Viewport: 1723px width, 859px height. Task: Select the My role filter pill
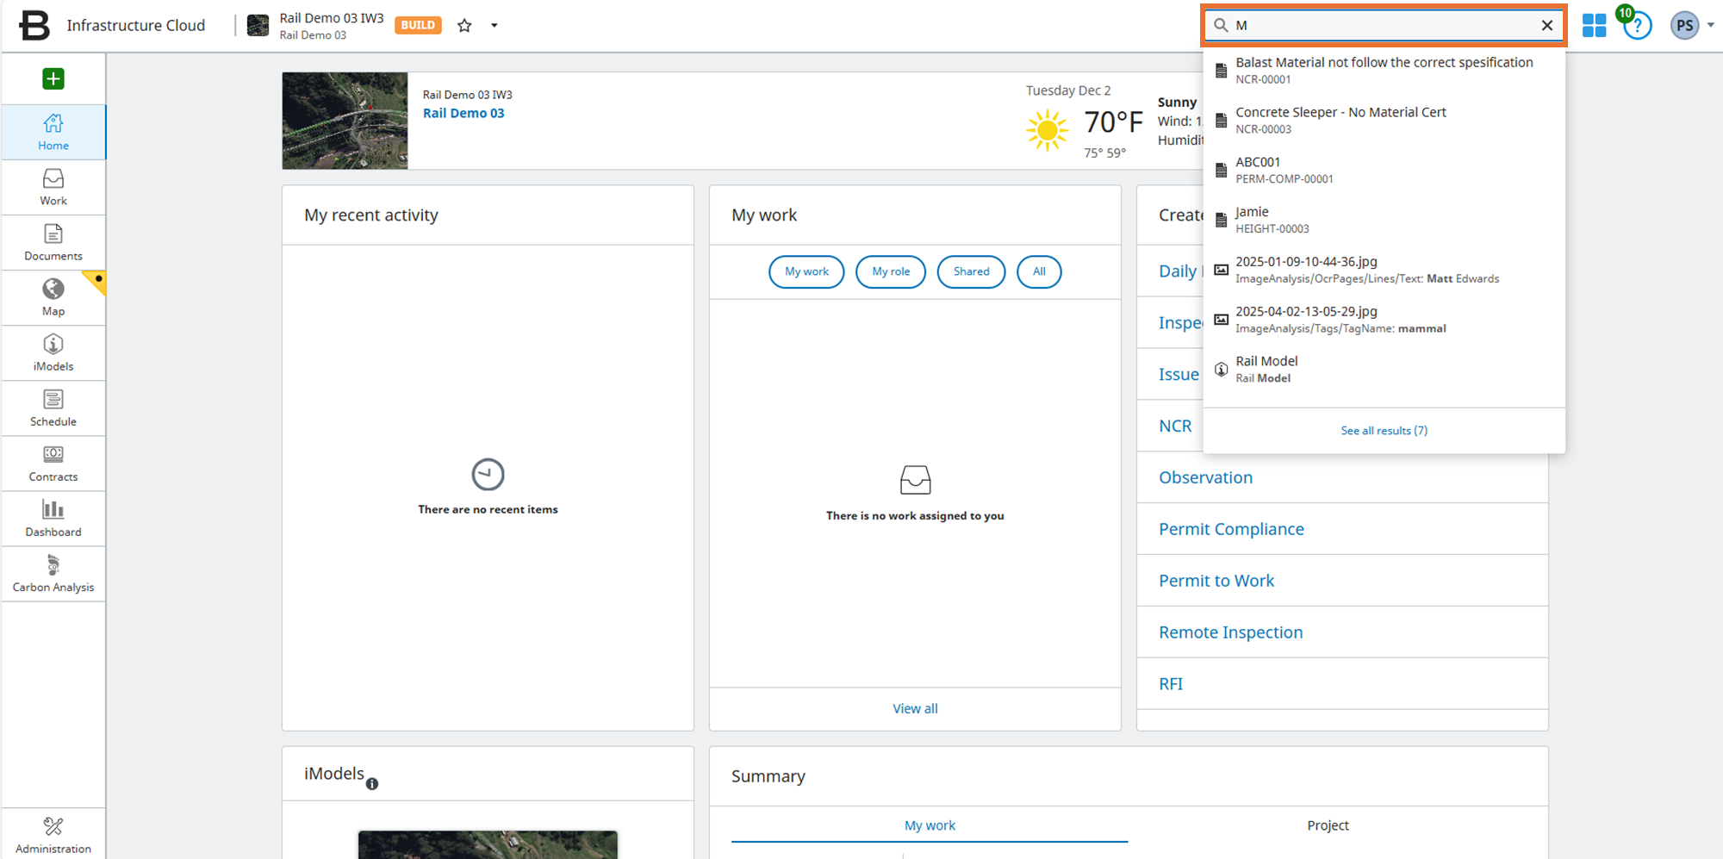click(x=890, y=271)
